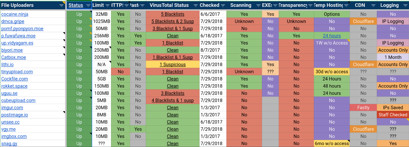Open filter icon on File Uploaders column
Screen dimensions: 409x147
[61, 5]
